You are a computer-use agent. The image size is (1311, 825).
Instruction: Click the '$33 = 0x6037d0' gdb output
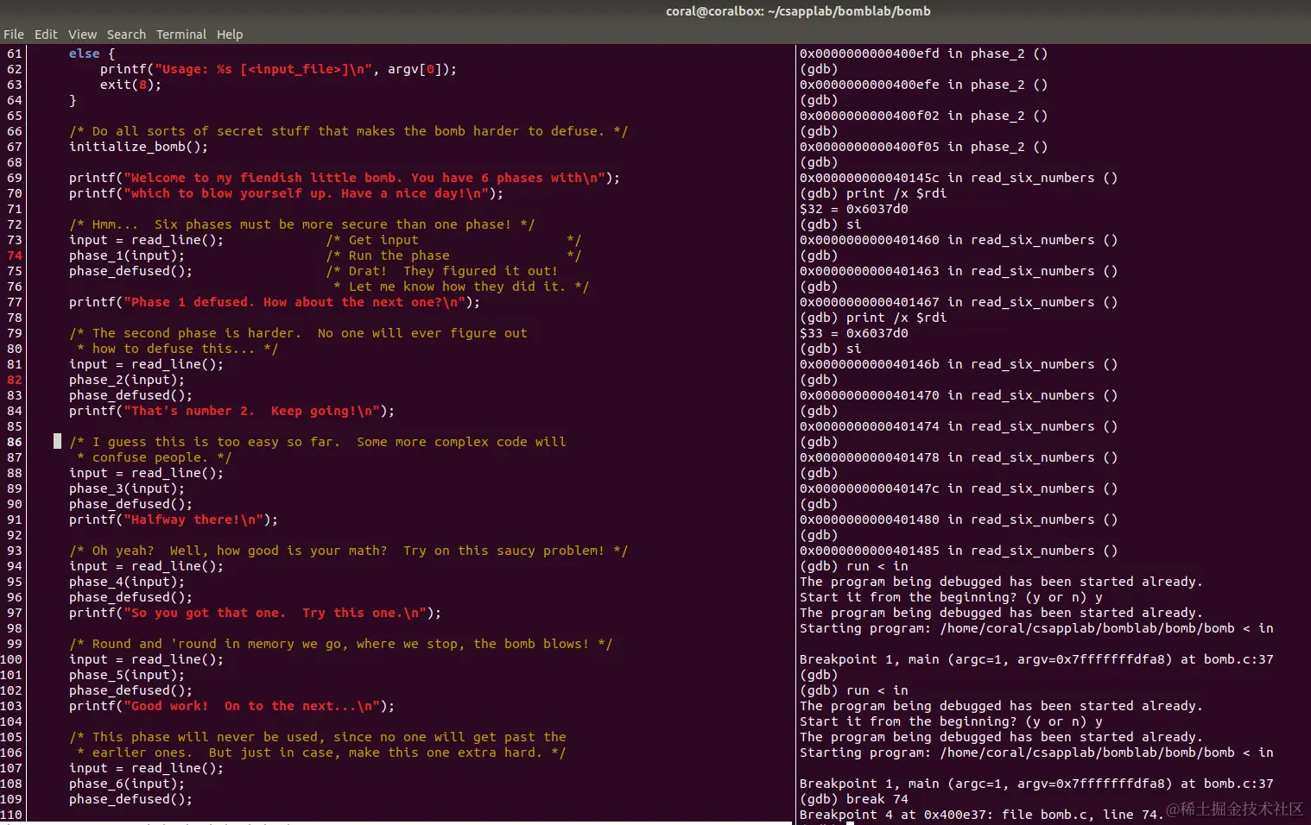tap(853, 333)
